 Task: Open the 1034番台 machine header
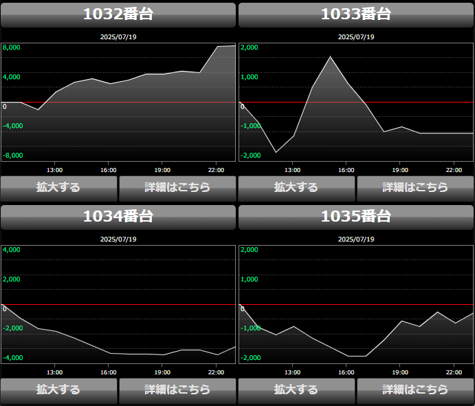pyautogui.click(x=118, y=217)
